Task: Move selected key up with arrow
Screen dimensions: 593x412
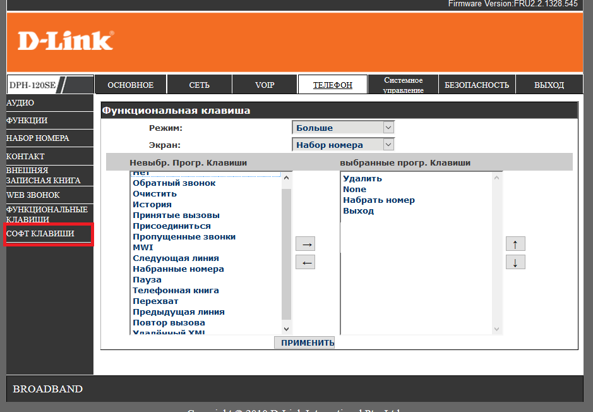Action: pyautogui.click(x=515, y=244)
